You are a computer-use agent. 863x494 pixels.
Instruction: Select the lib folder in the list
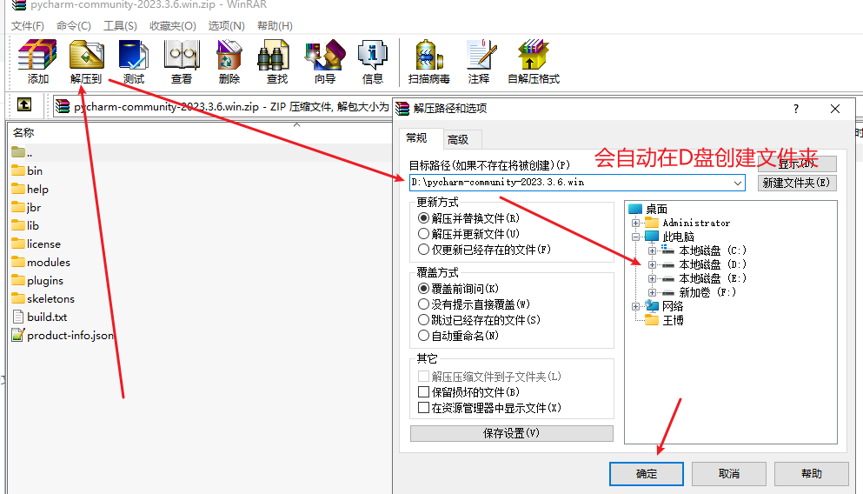click(25, 225)
